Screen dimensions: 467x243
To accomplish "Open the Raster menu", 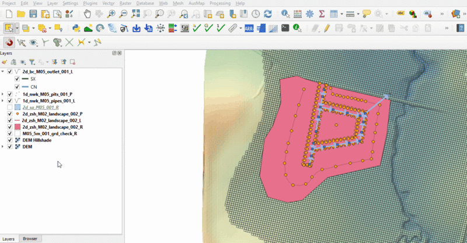I will pyautogui.click(x=124, y=3).
